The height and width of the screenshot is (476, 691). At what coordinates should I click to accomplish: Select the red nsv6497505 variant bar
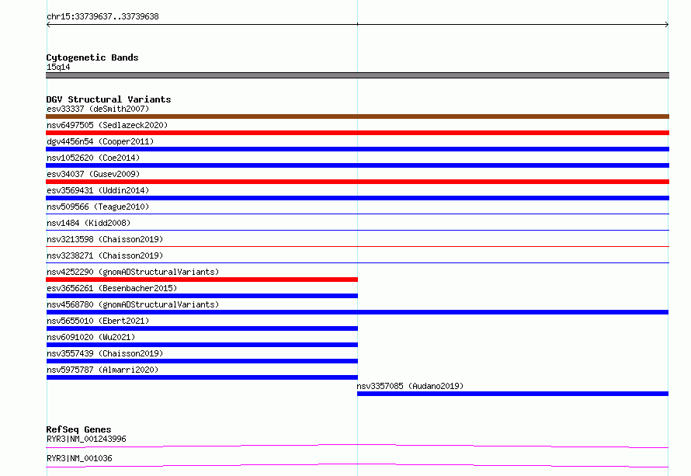point(357,133)
